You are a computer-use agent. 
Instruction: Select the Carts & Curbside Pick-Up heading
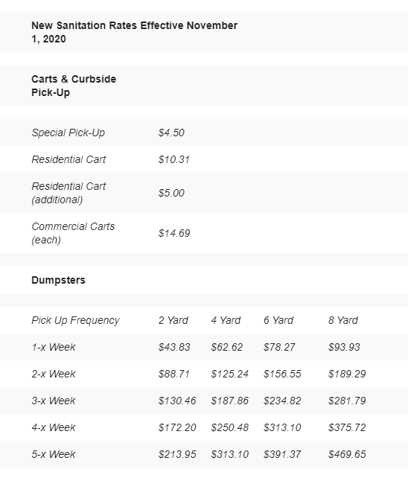pyautogui.click(x=74, y=86)
